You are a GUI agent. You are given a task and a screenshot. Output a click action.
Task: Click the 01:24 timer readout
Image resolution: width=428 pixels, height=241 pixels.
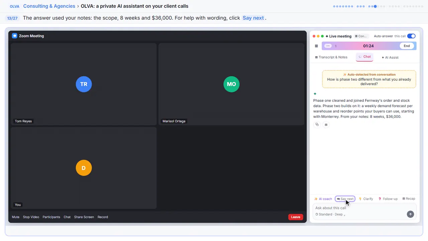pyautogui.click(x=368, y=46)
